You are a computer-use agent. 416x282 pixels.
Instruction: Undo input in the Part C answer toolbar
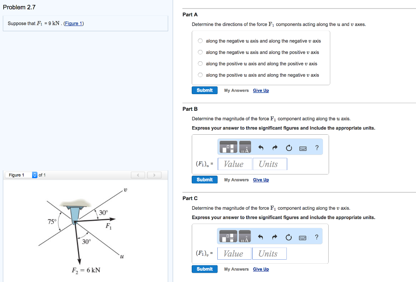pyautogui.click(x=261, y=237)
